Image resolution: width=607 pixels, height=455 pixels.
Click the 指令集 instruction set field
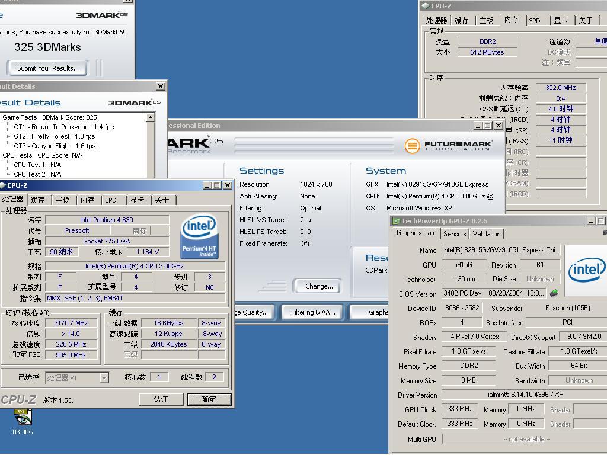[135, 298]
